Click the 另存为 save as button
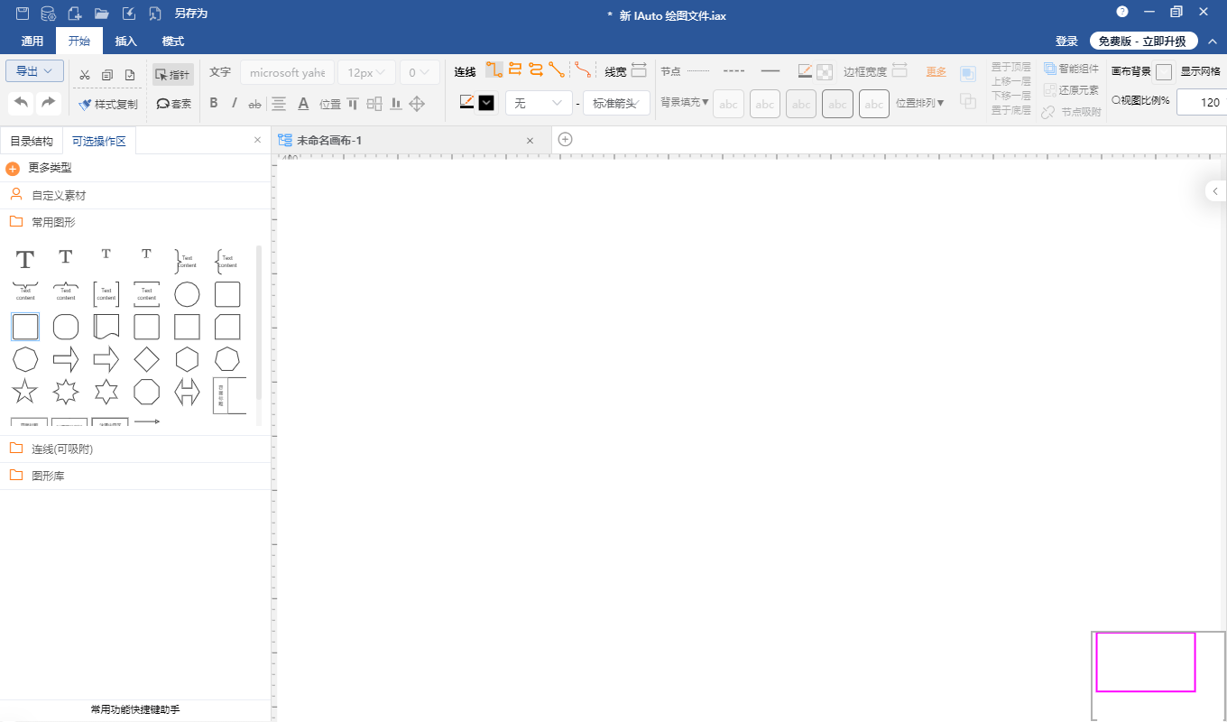This screenshot has width=1227, height=722. point(191,14)
